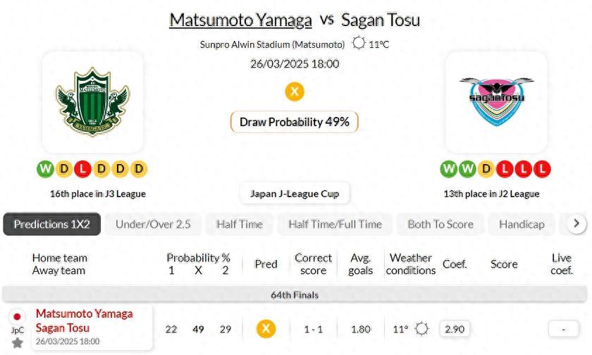Click the 2.90 coefficient box

tap(455, 329)
